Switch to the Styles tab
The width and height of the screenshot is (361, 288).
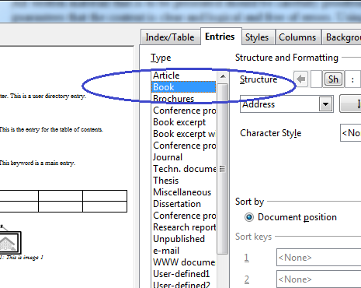coord(257,37)
